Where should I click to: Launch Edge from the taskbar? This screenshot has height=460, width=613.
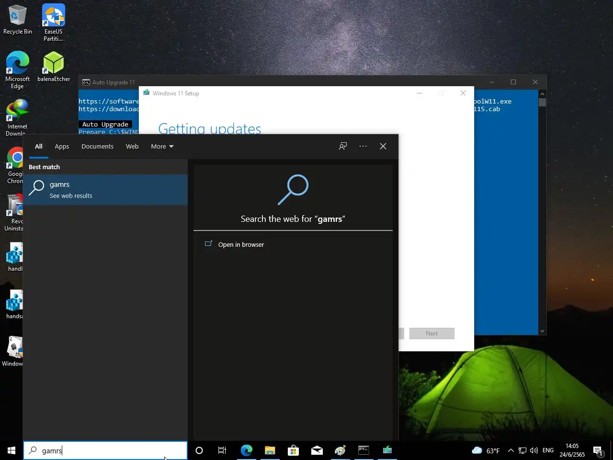click(247, 450)
